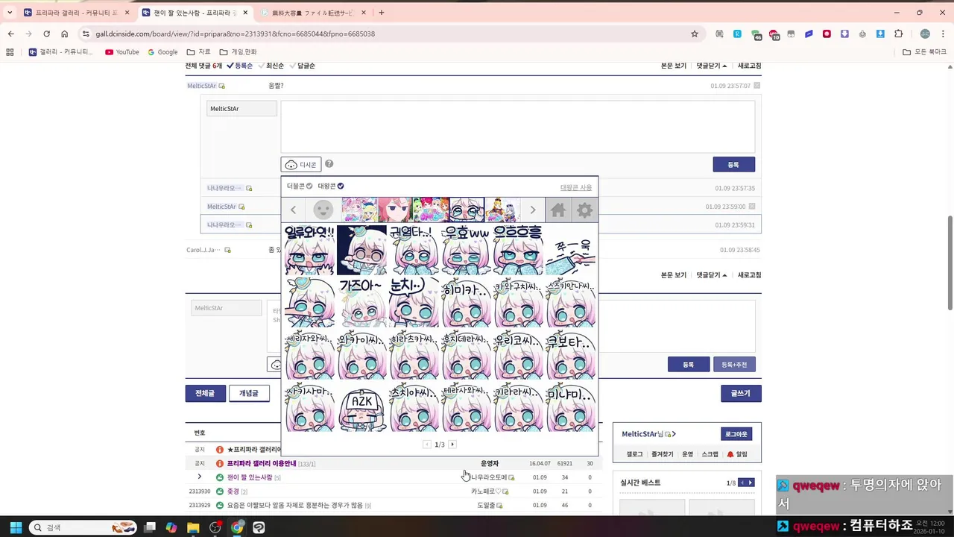
Task: Insert the 미냐미.. sticker
Action: [x=570, y=407]
